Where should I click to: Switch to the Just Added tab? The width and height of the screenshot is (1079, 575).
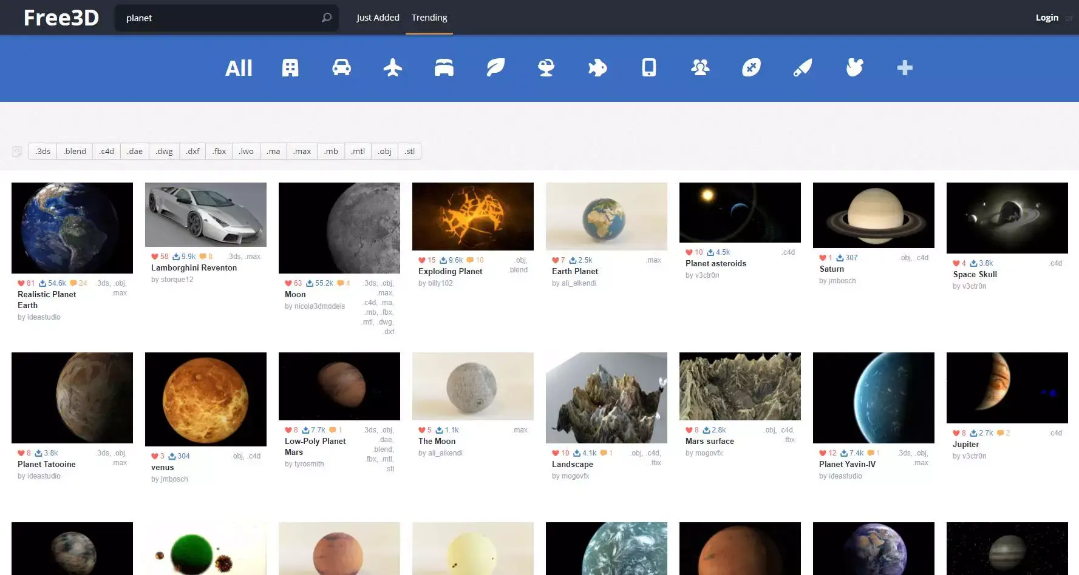click(x=378, y=18)
